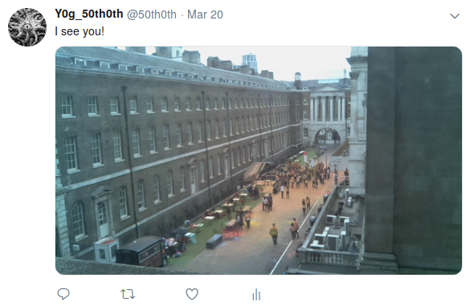Open the Y0g_50th0th profile avatar
The height and width of the screenshot is (306, 470).
click(27, 27)
